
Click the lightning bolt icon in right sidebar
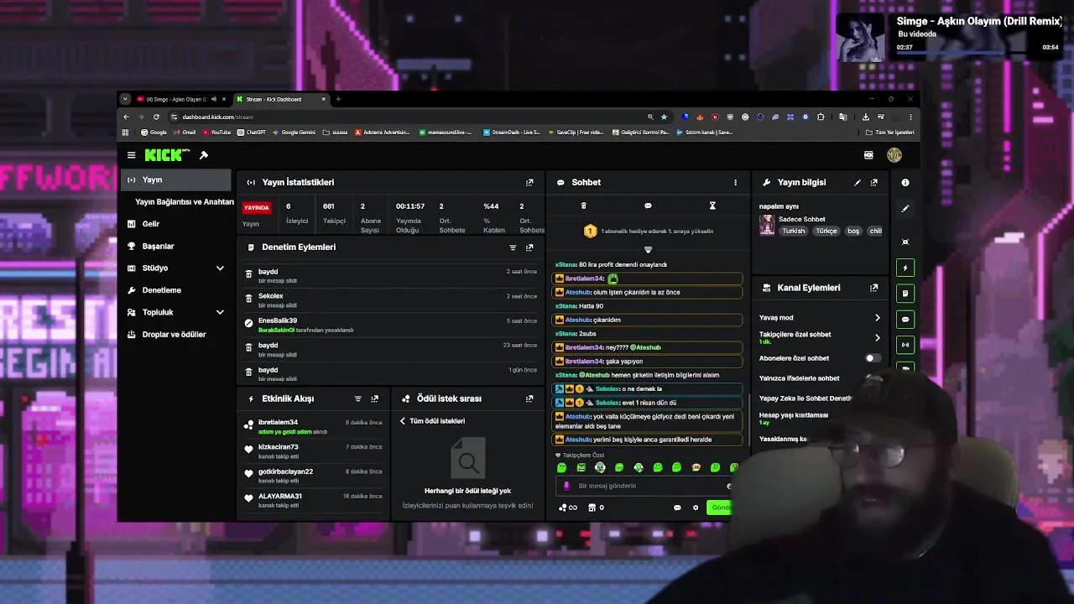point(905,268)
